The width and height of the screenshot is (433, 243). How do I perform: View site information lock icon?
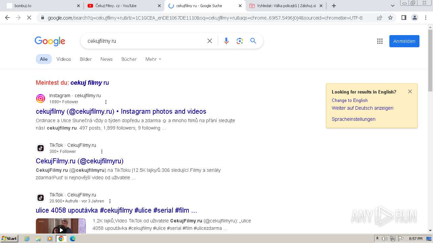[42, 18]
